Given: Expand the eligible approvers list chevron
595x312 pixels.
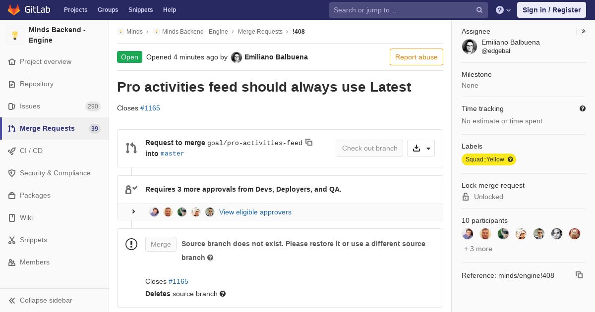Looking at the screenshot, I should click(x=133, y=212).
